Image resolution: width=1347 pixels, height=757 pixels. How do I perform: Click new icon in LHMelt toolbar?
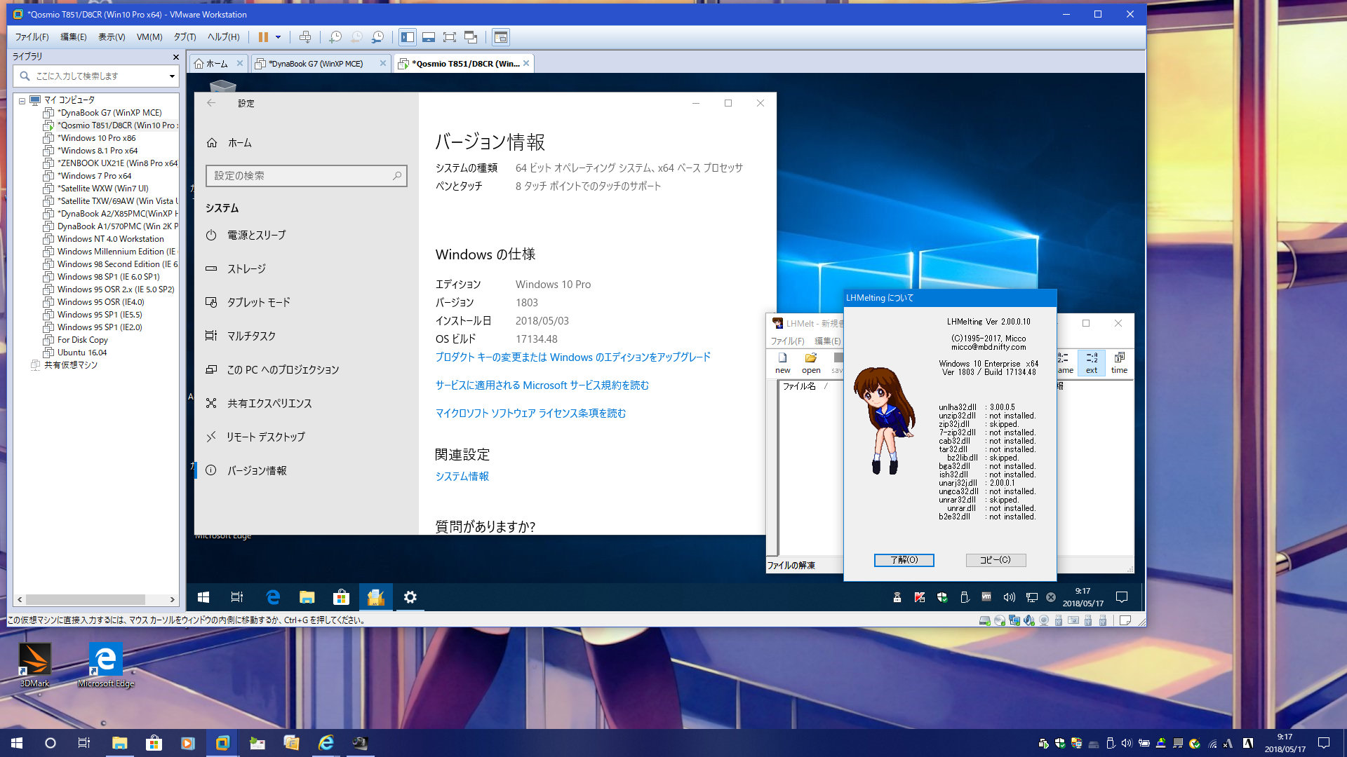click(782, 363)
